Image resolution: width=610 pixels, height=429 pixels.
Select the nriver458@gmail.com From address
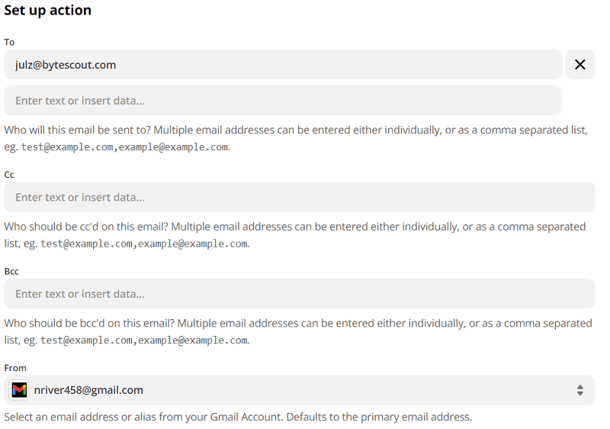(88, 390)
